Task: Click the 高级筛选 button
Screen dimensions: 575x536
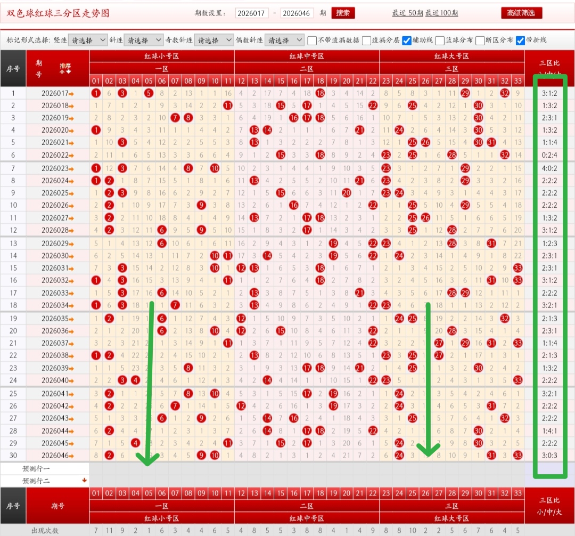Action: 521,13
